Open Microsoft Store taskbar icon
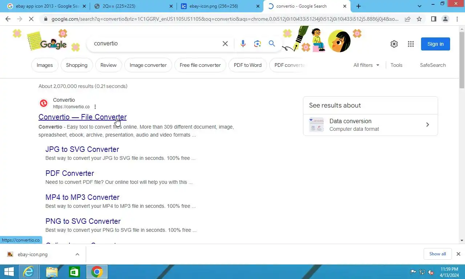The height and width of the screenshot is (279, 465). 74,272
